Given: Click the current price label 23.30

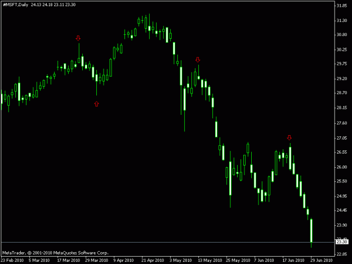Looking at the screenshot, I should click(x=342, y=242).
